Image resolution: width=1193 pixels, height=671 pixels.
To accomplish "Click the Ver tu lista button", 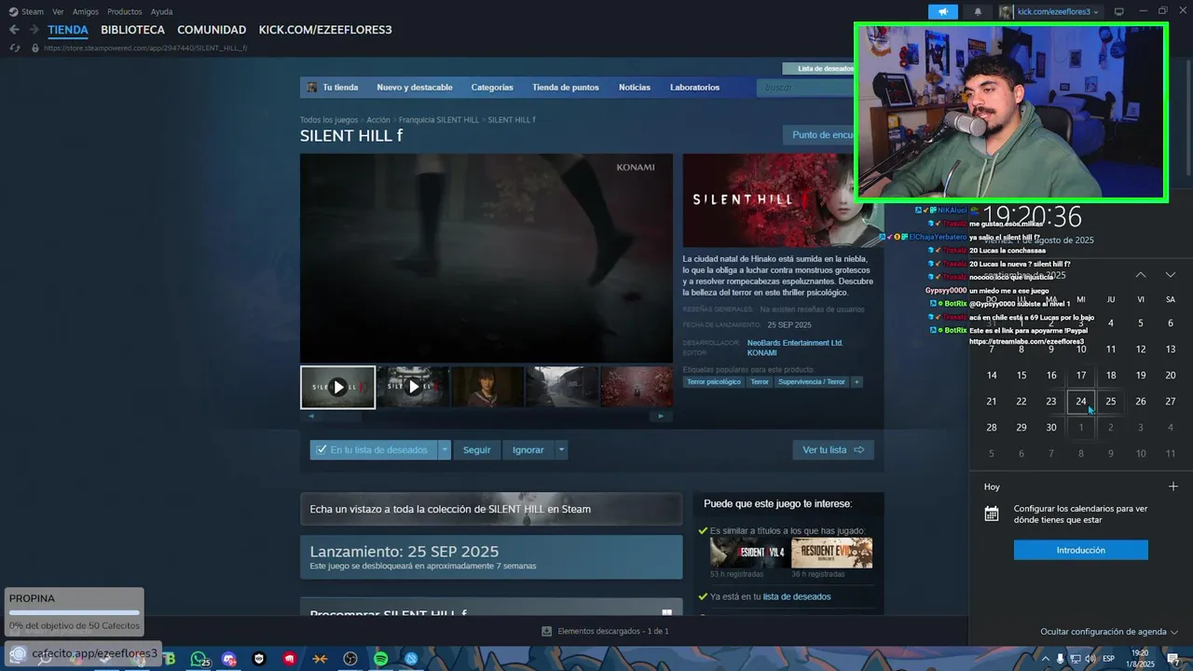I will [833, 450].
